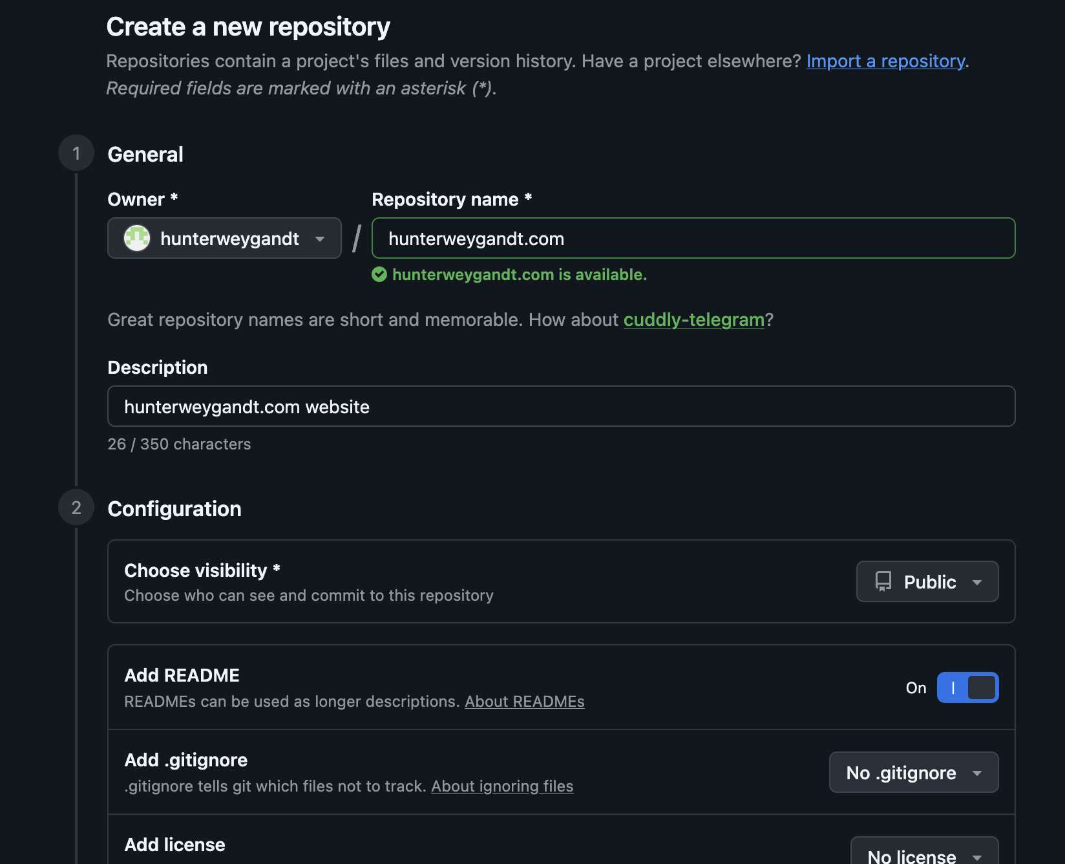Click the 'Description' field label
The height and width of the screenshot is (864, 1065).
point(157,367)
